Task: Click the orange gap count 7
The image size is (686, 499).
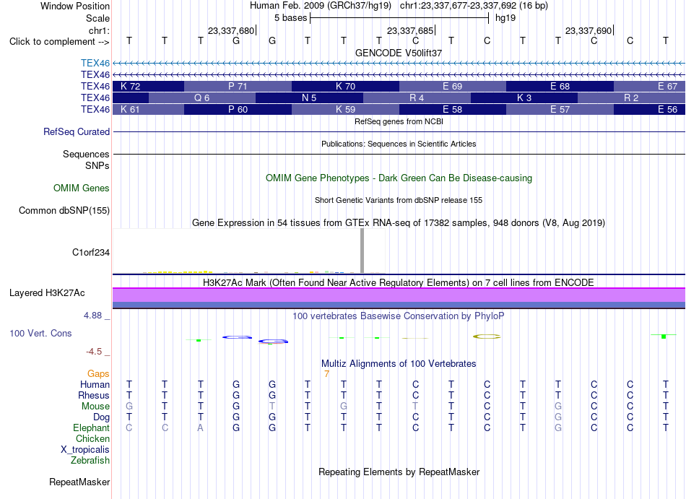Action: click(326, 374)
